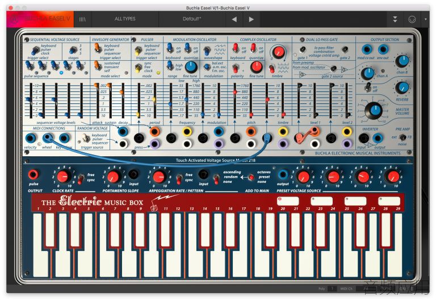Change sequencer stages 3/4/5 switch
Image resolution: width=436 pixels, height=301 pixels.
tap(73, 50)
